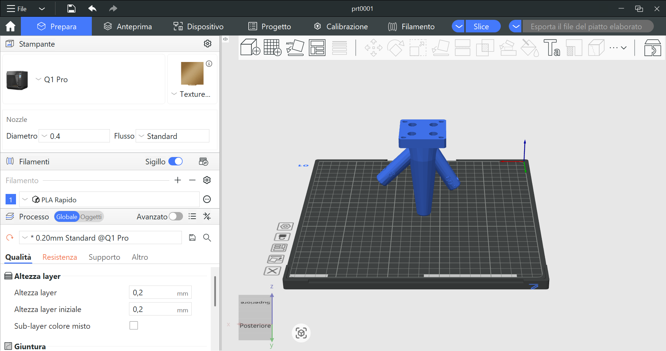Click the Slice button

483,26
